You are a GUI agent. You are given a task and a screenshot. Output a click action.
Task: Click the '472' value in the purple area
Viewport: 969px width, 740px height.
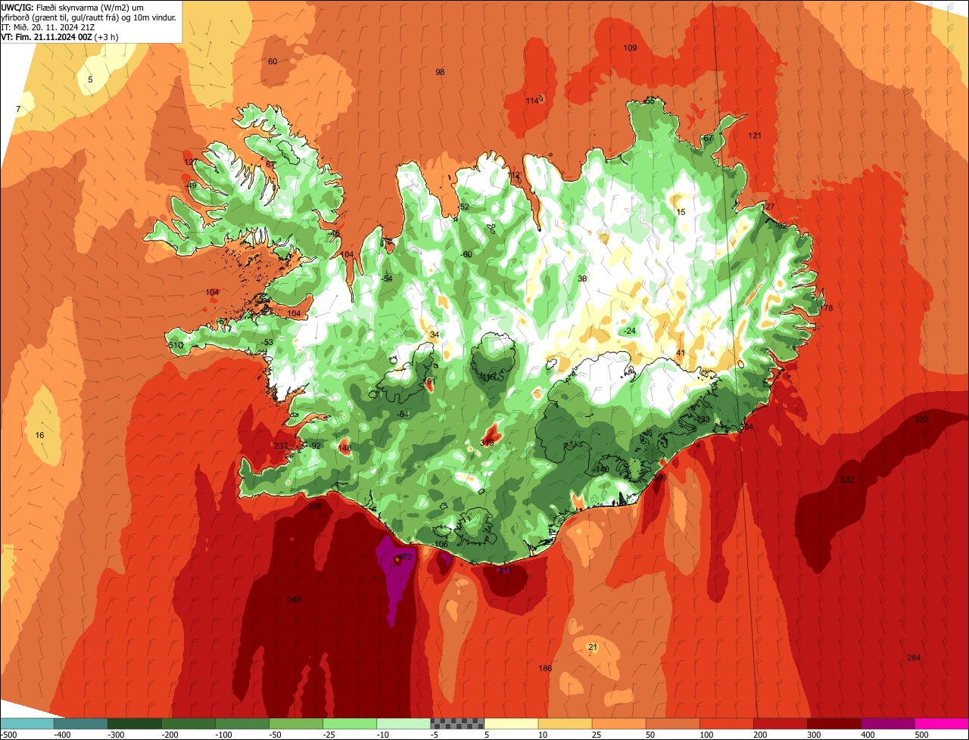405,557
